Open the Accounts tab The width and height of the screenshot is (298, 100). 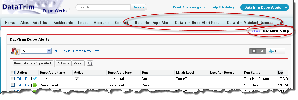coord(101,23)
